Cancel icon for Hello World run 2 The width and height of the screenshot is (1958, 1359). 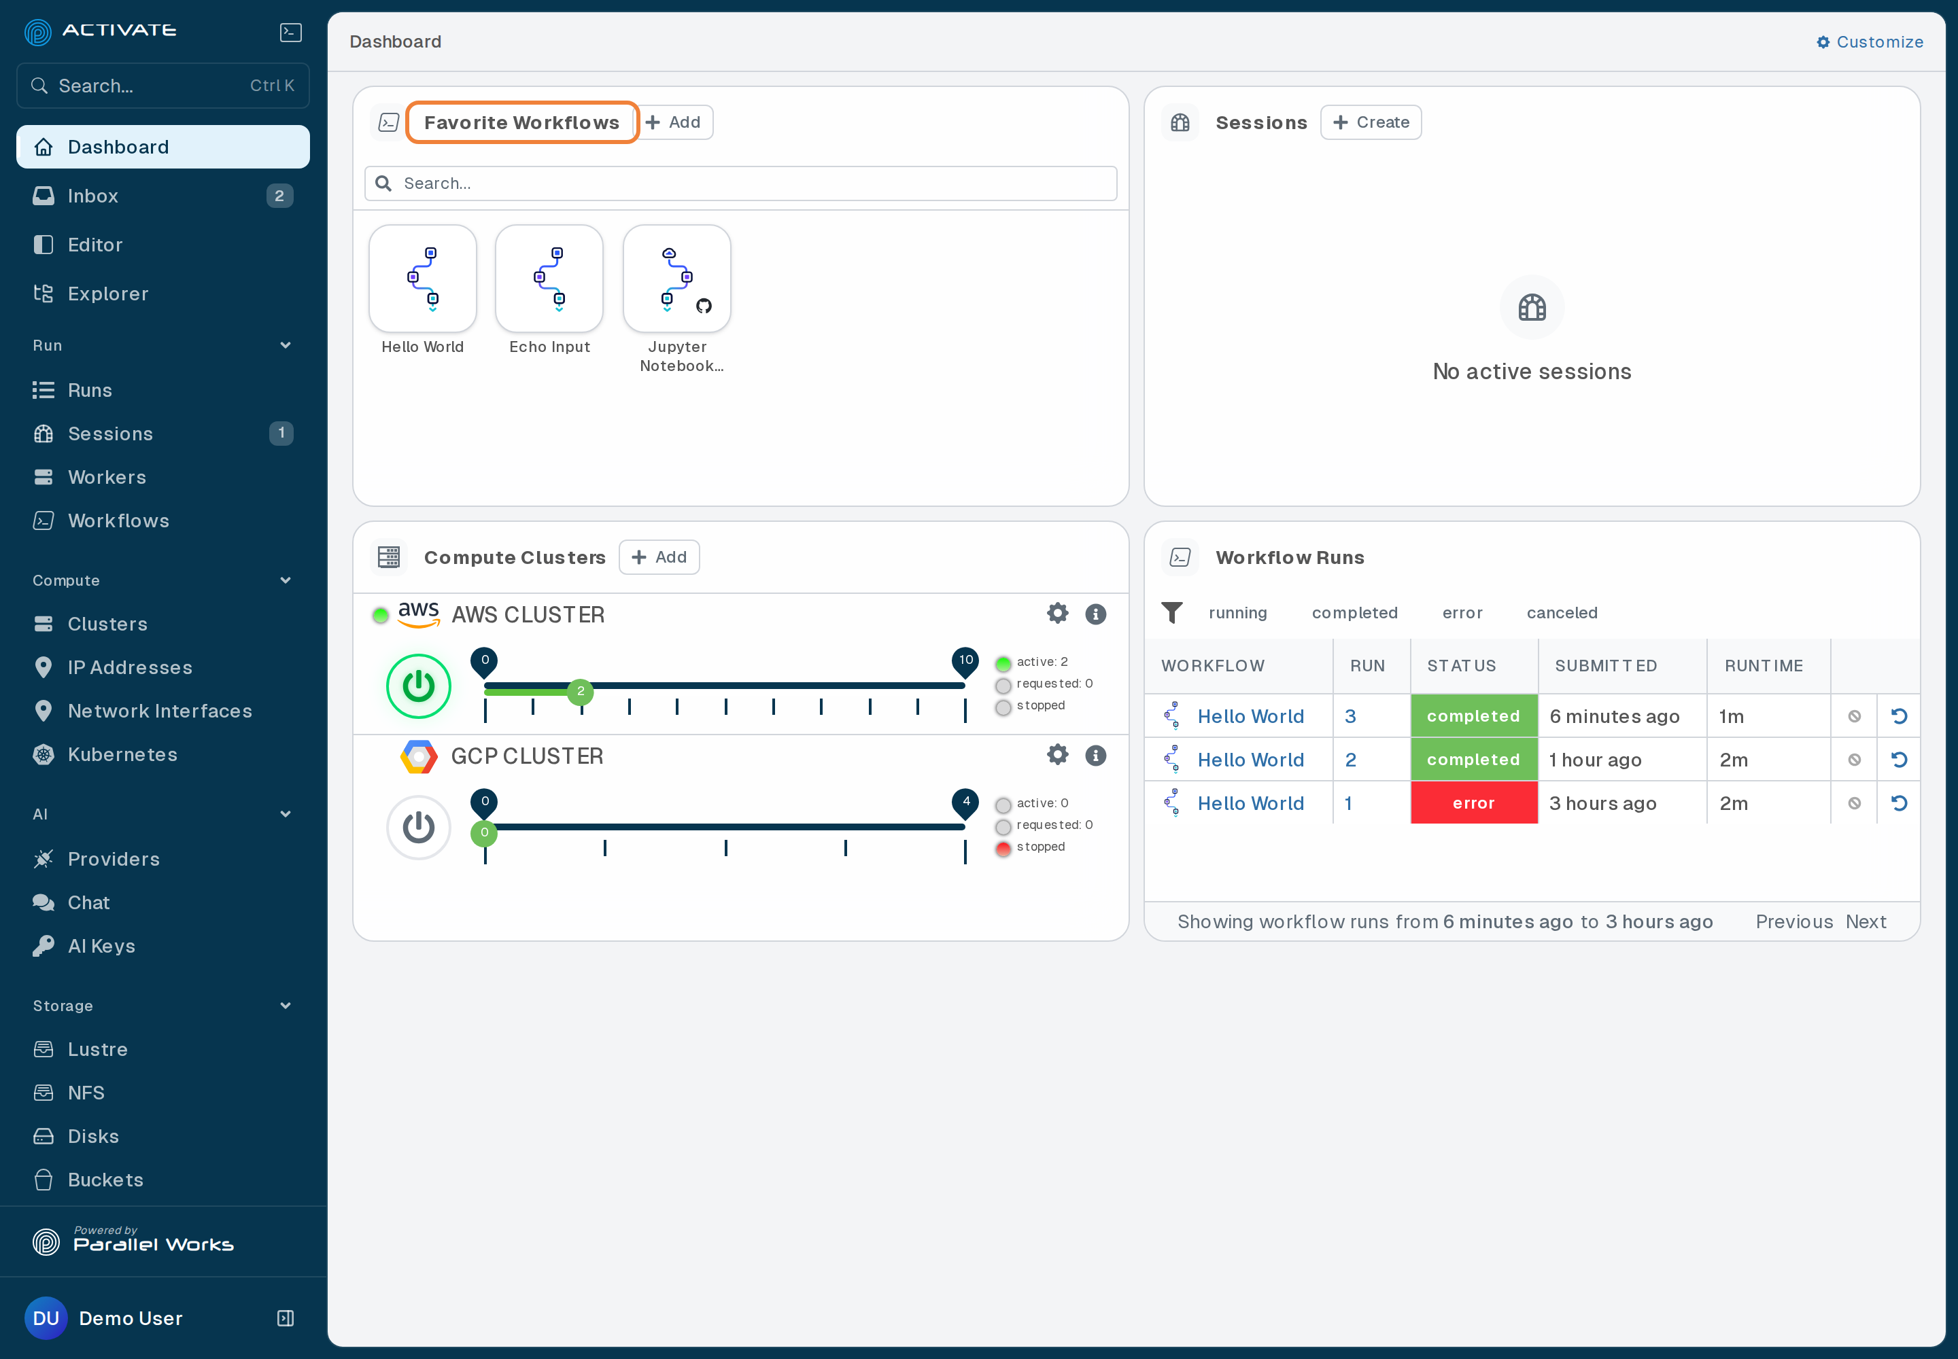click(x=1854, y=760)
